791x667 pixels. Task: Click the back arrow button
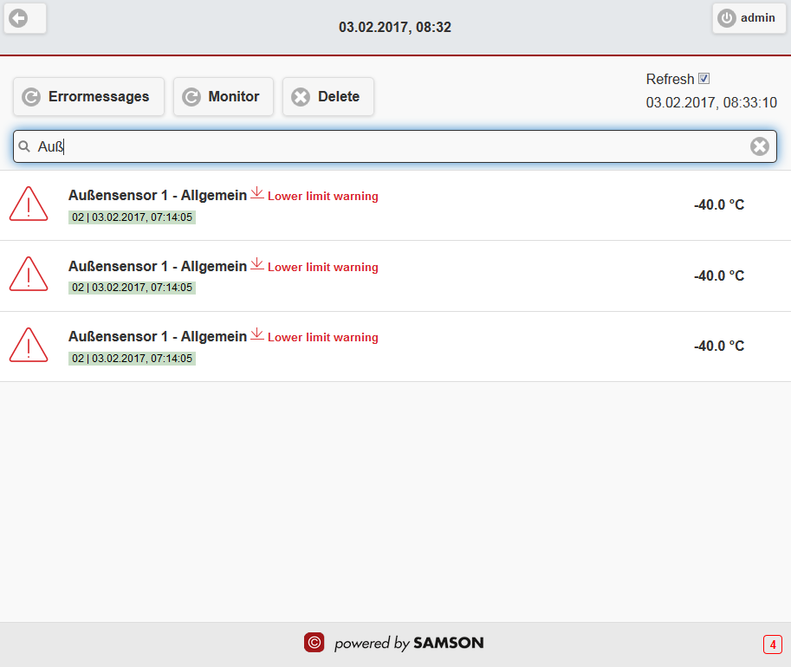point(24,18)
